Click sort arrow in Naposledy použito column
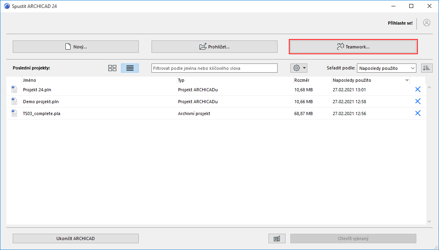Viewport: 439px width, 250px height. coord(407,81)
